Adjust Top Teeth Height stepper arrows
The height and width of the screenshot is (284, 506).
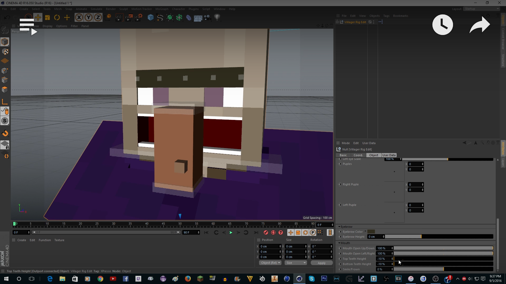pos(392,259)
